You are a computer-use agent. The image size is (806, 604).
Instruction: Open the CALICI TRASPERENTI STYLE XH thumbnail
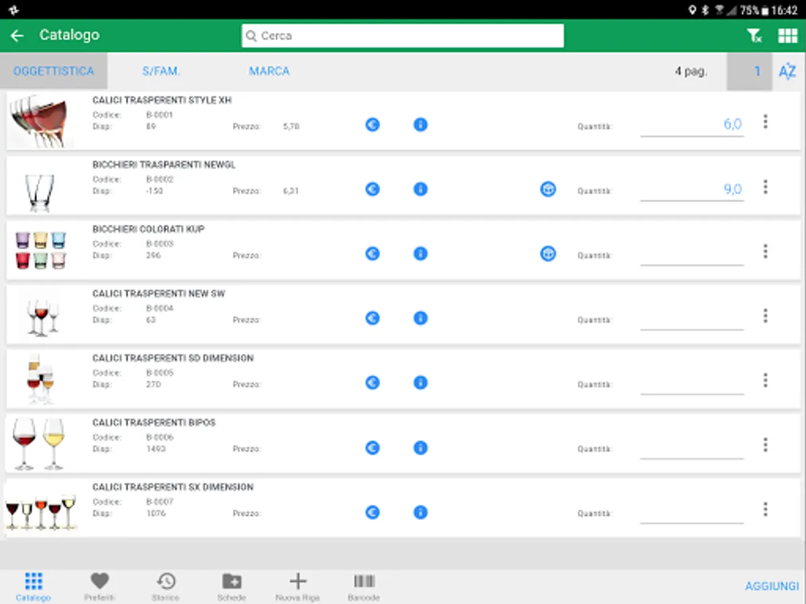(42, 121)
